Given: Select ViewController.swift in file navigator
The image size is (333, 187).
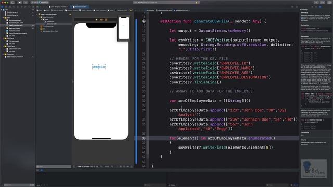Looking at the screenshot, I should (x=15, y=25).
